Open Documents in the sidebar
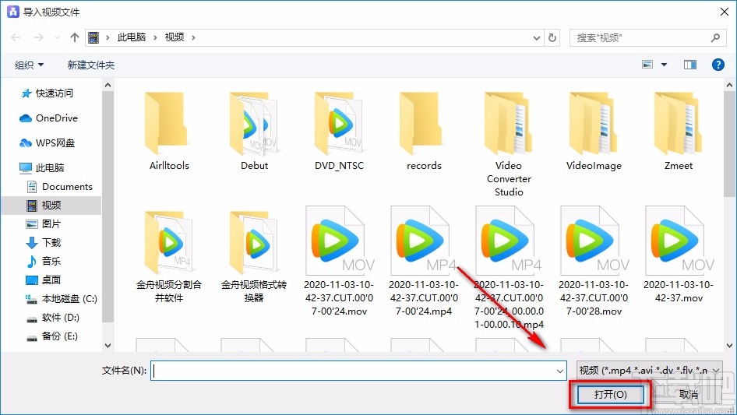The image size is (737, 415). [x=60, y=187]
